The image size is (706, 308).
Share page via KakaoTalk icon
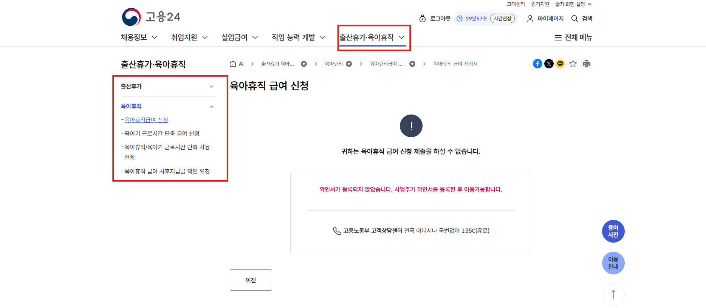[x=560, y=64]
